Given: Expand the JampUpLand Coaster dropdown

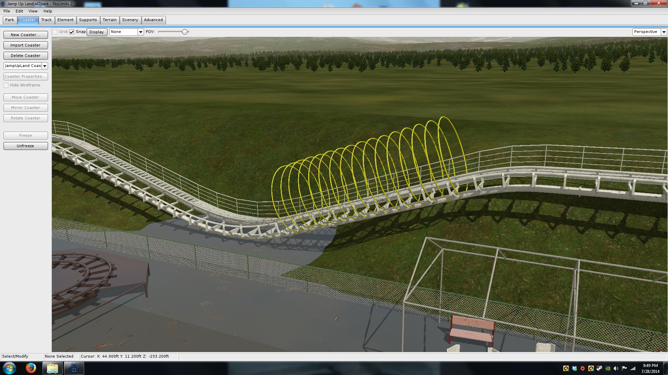Looking at the screenshot, I should [45, 66].
